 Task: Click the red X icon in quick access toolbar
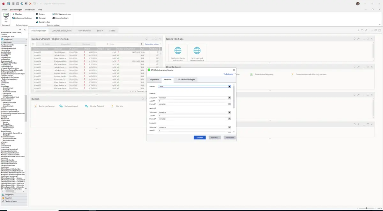tap(30, 4)
